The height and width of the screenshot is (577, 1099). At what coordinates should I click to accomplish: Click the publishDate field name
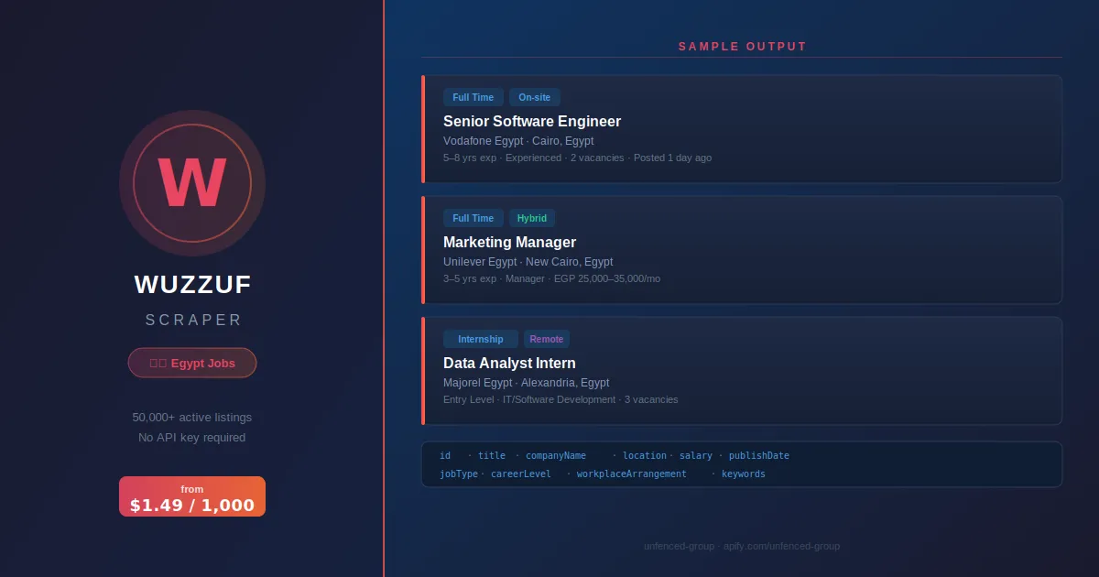pos(758,456)
